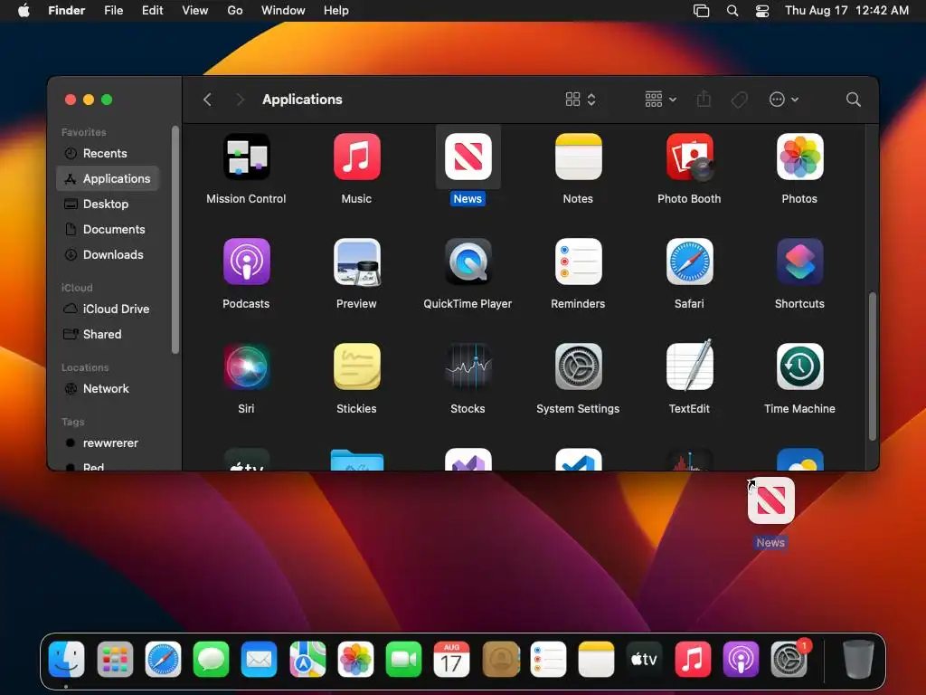
Task: Open iCloud Drive in the sidebar
Action: (x=108, y=309)
